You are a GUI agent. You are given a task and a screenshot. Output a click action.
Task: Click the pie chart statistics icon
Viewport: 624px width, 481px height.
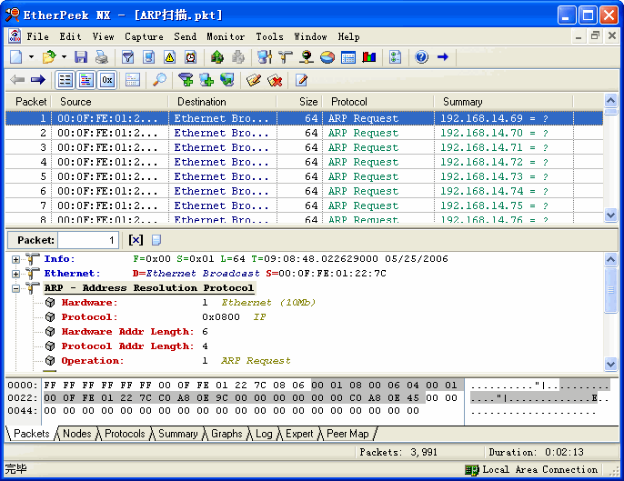(x=327, y=57)
